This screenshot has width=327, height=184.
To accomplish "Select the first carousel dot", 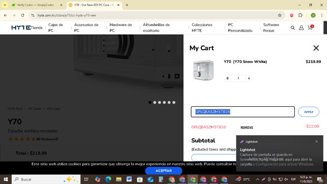I will click(150, 102).
